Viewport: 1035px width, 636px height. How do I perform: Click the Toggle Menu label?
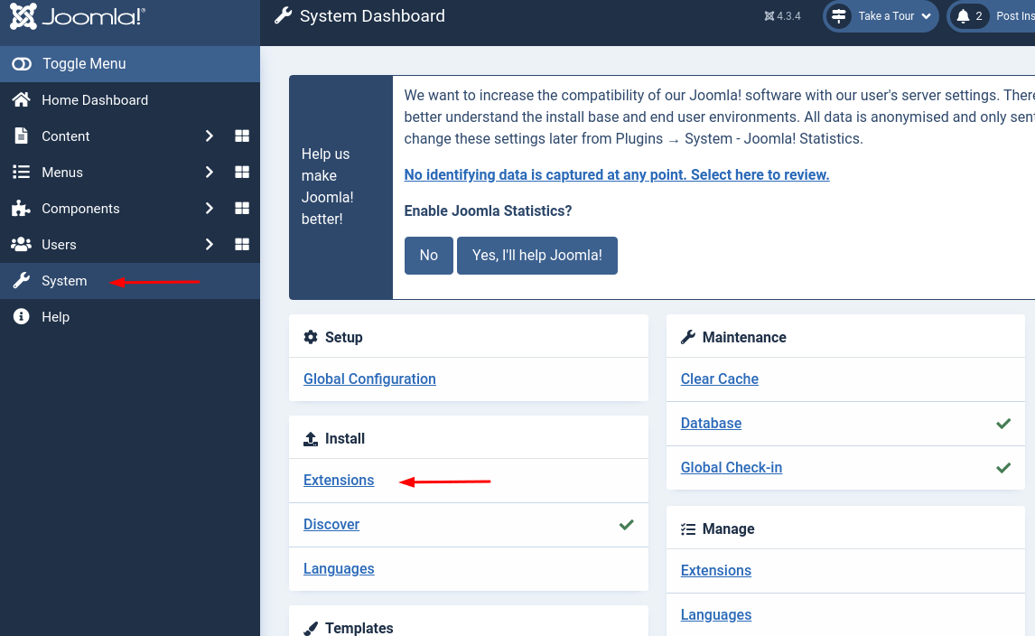pyautogui.click(x=84, y=64)
